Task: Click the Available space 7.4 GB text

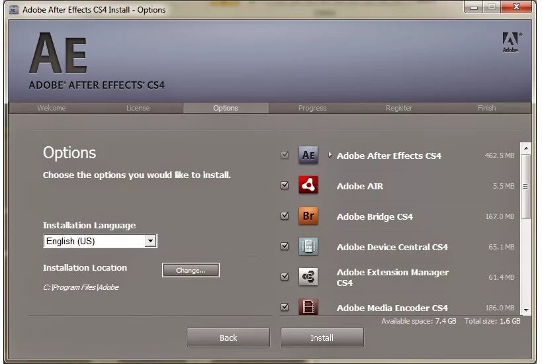Action: click(419, 321)
